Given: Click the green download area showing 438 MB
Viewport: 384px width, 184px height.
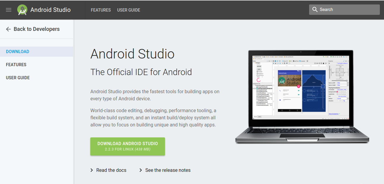Looking at the screenshot, I should (128, 149).
